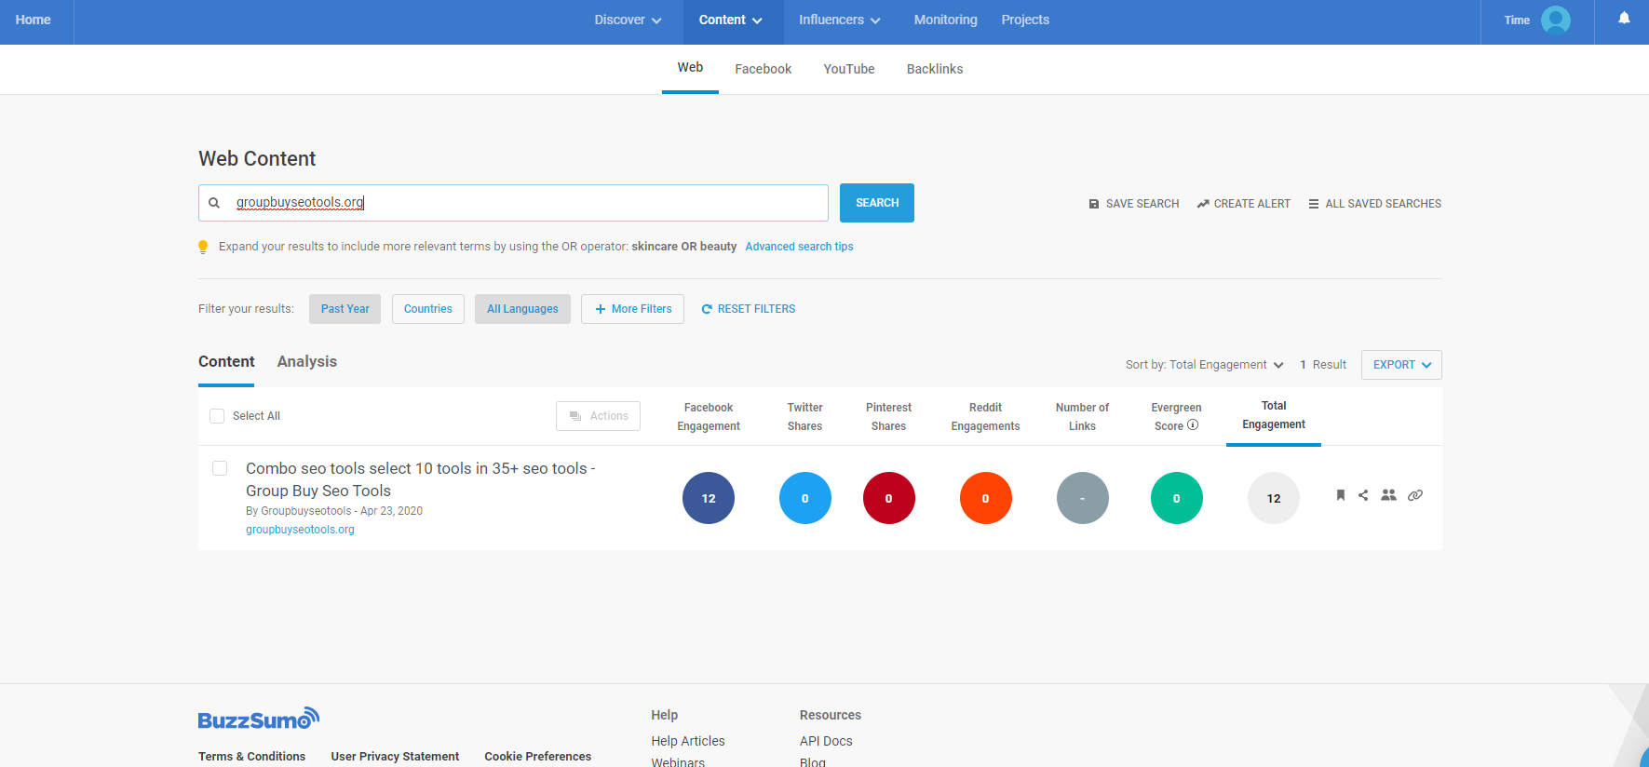Open the All Languages filter

(x=522, y=309)
